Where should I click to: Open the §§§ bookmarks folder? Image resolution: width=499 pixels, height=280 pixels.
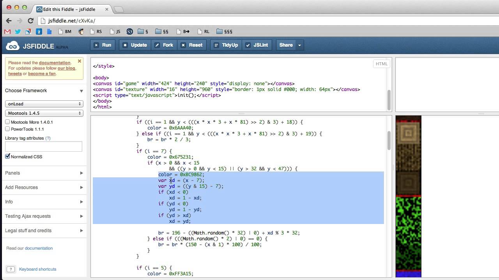(224, 31)
